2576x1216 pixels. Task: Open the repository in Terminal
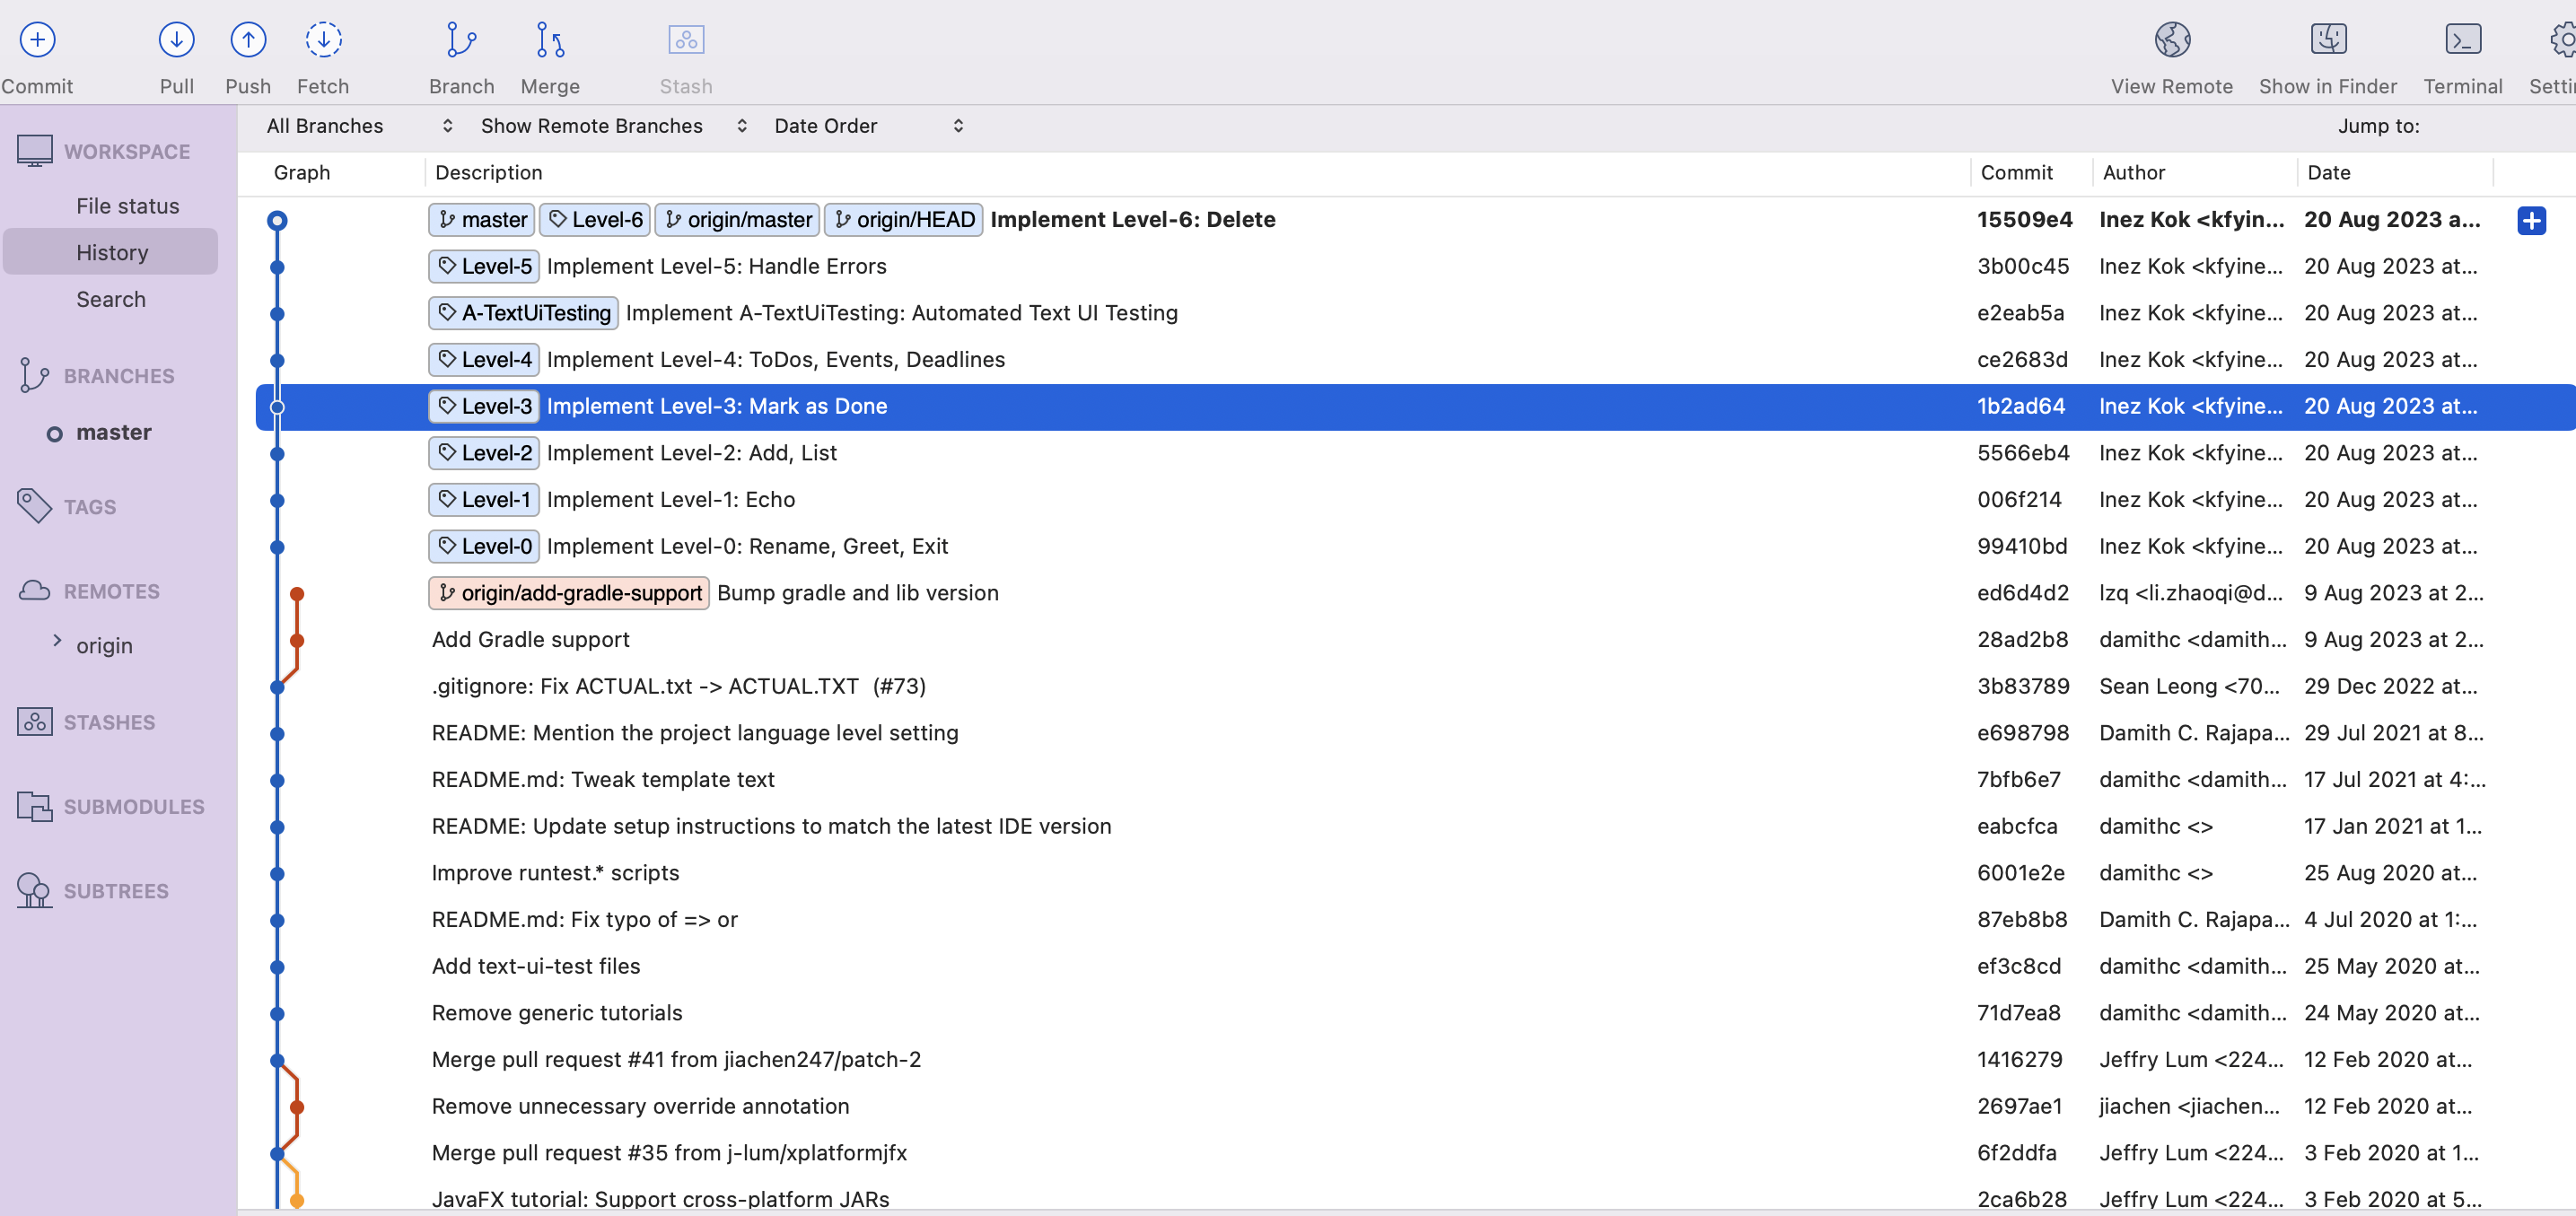point(2463,40)
